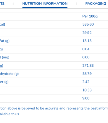Select the 0.04 value
108x123 pixels.
coord(86,49)
